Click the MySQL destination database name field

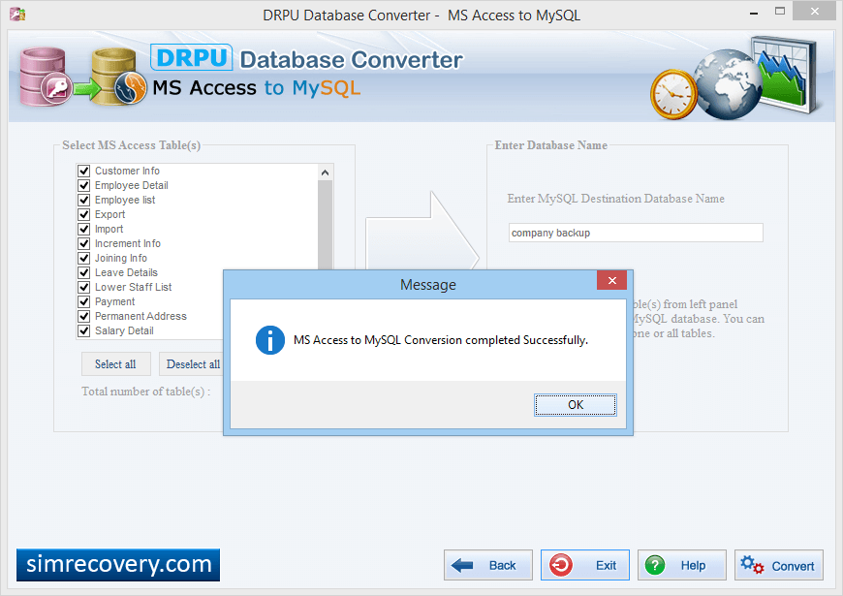636,233
